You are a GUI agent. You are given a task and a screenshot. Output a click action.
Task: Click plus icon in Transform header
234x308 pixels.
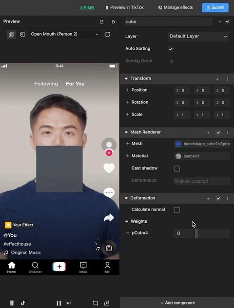coord(217,79)
